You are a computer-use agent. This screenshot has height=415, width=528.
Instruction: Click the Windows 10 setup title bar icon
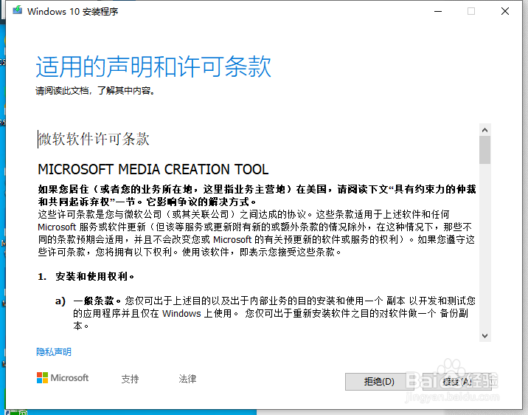click(x=17, y=10)
